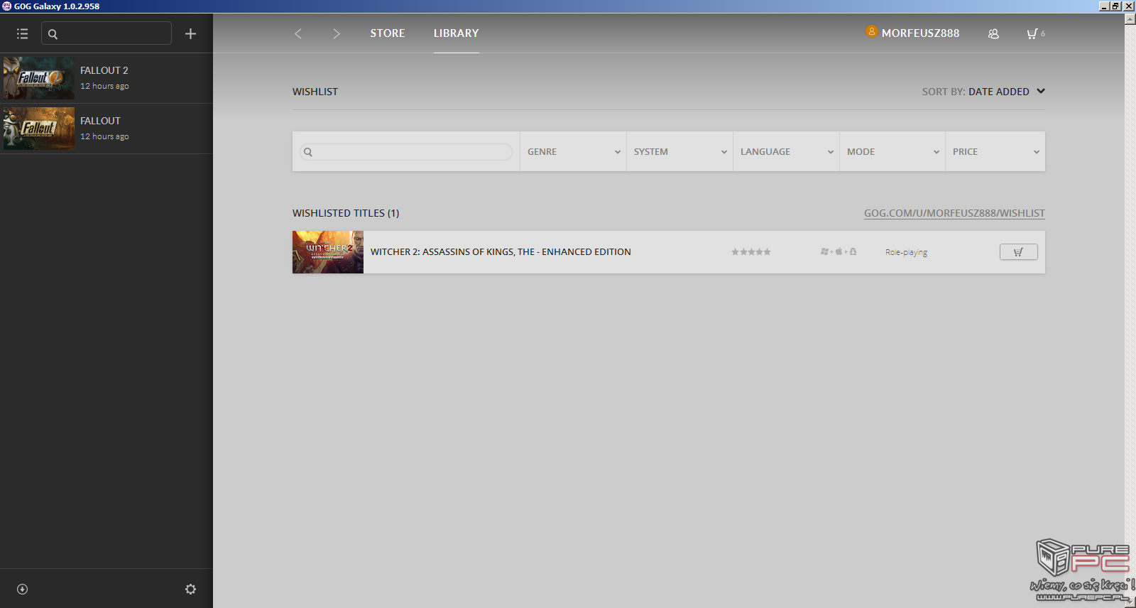Screen dimensions: 1136x608
Task: Click the Role-playing genre label
Action: click(x=906, y=252)
